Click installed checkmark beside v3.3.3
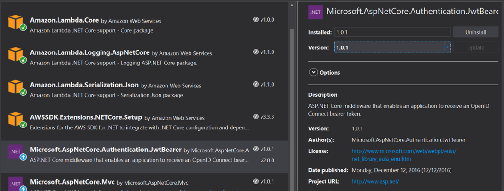Screen dimensions: 504x191 256,116
